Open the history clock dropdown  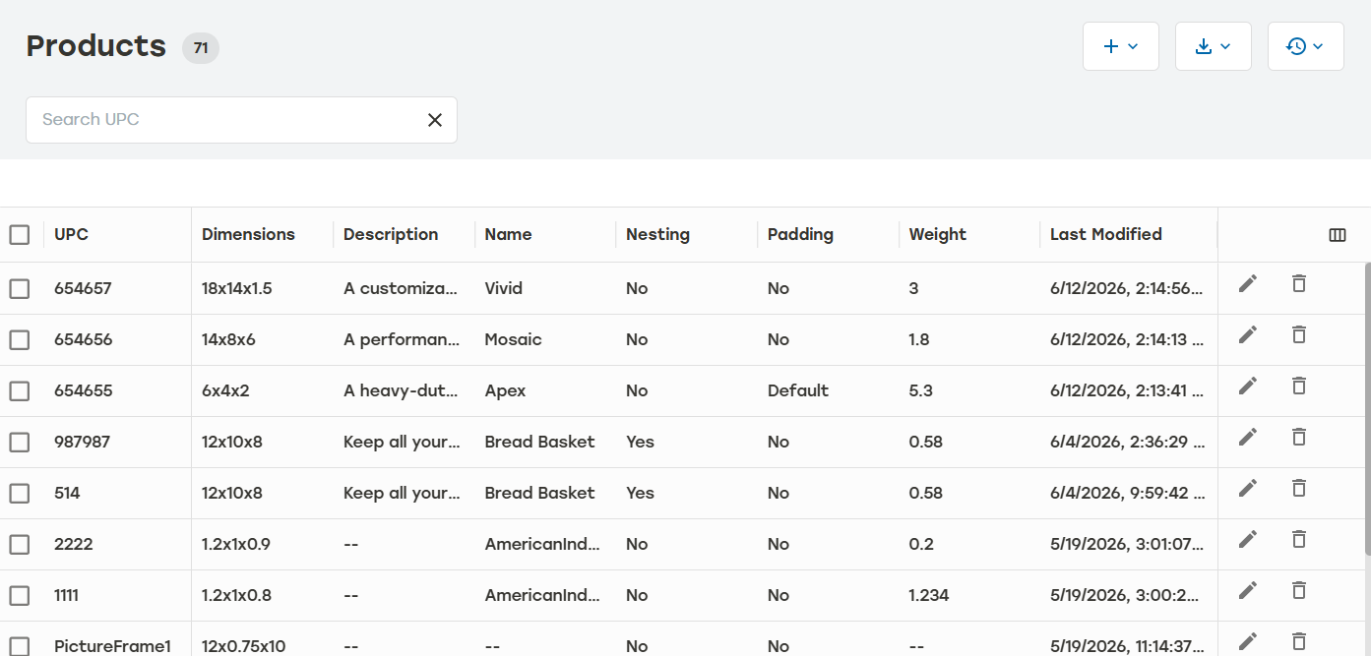pyautogui.click(x=1306, y=46)
